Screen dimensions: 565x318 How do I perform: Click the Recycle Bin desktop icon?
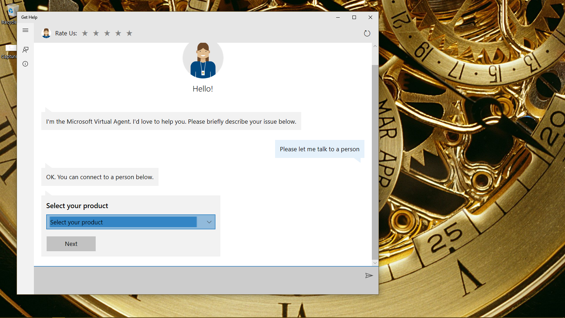pyautogui.click(x=10, y=14)
